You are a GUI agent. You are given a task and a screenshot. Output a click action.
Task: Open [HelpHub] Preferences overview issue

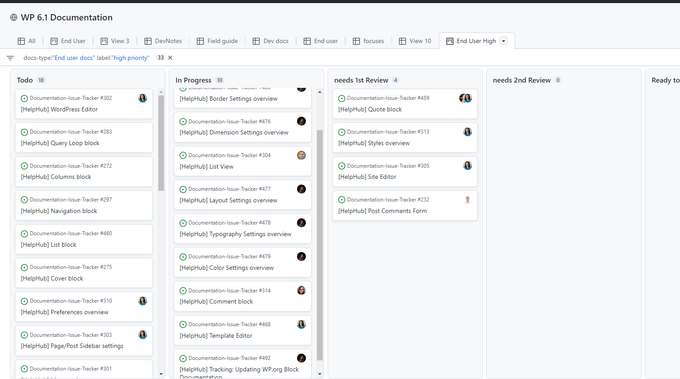click(x=65, y=312)
